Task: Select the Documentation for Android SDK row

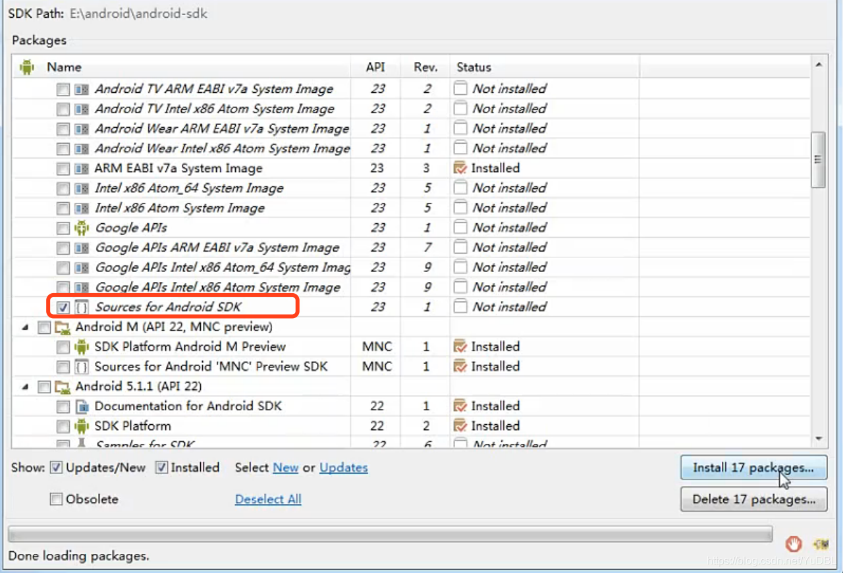Action: (412, 406)
